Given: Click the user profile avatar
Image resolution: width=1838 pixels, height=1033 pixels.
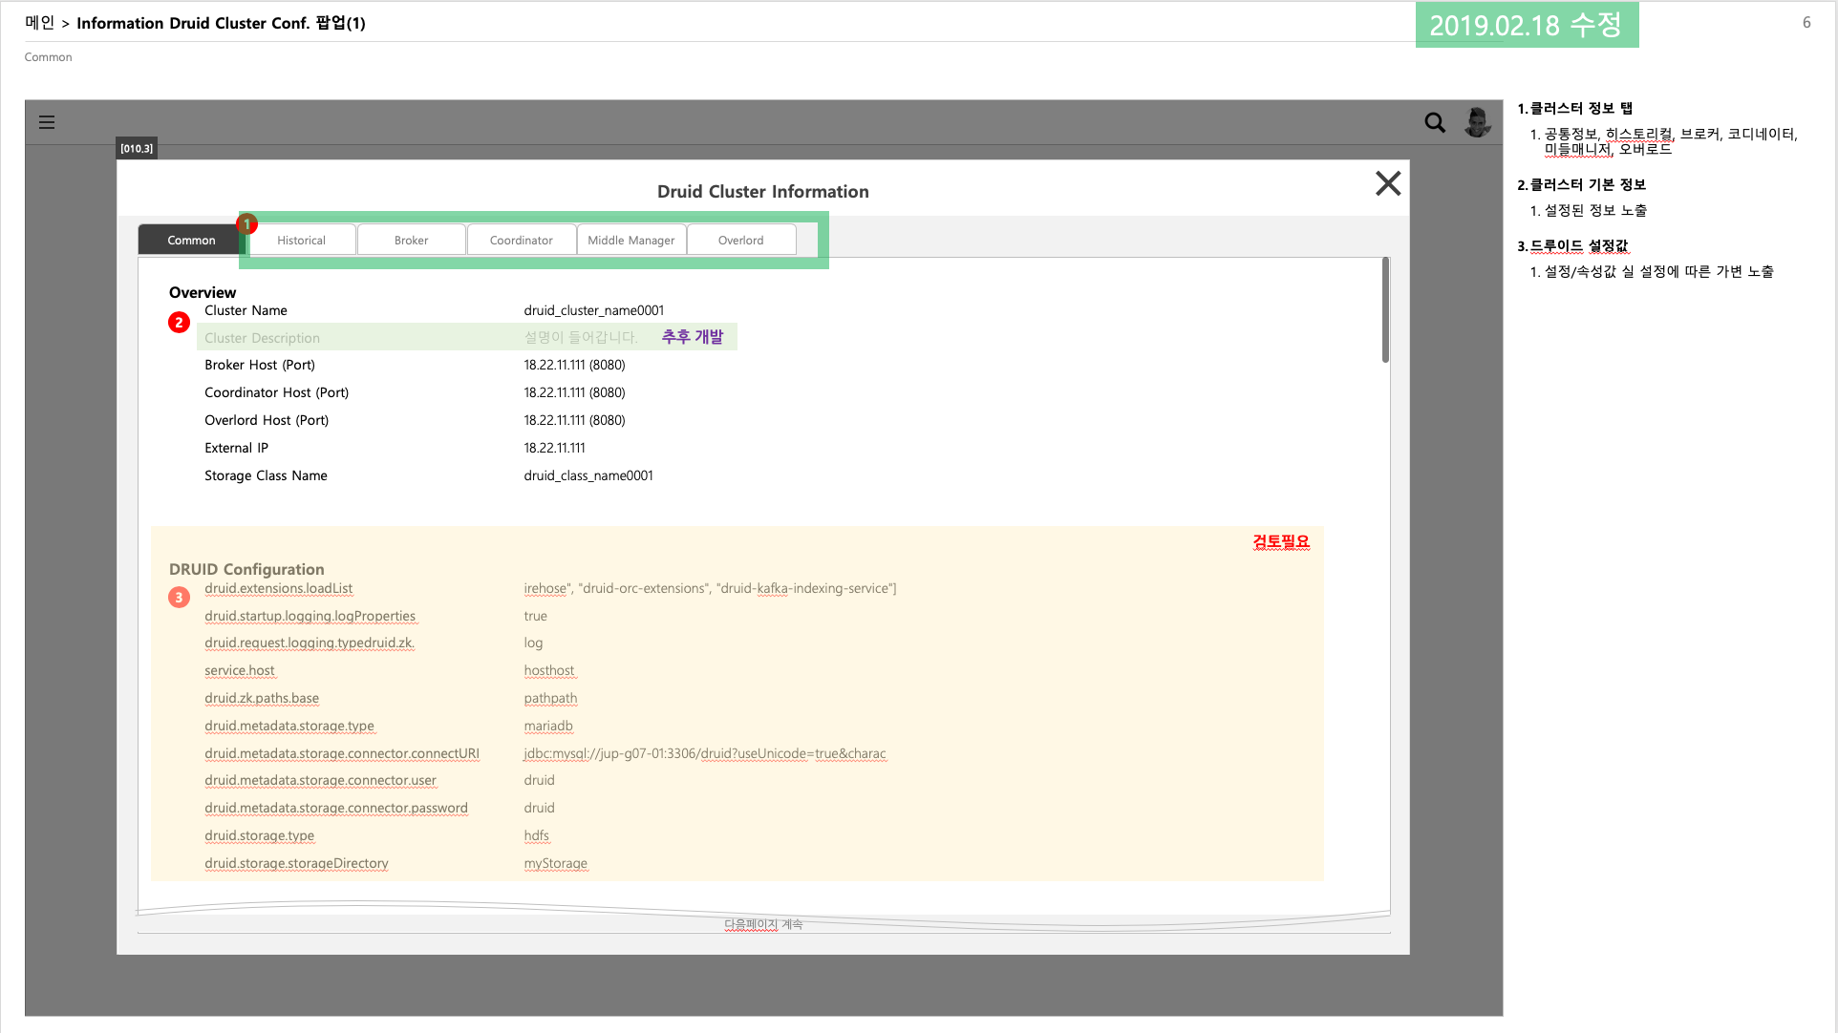Looking at the screenshot, I should tap(1476, 122).
